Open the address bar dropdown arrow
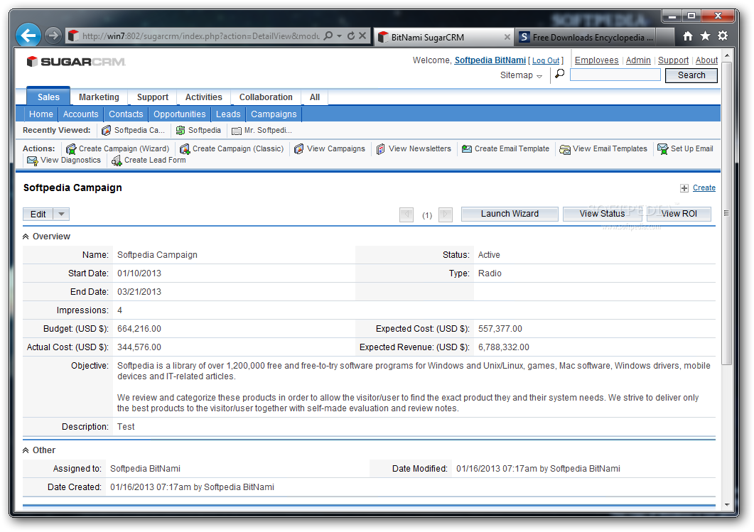 (340, 36)
